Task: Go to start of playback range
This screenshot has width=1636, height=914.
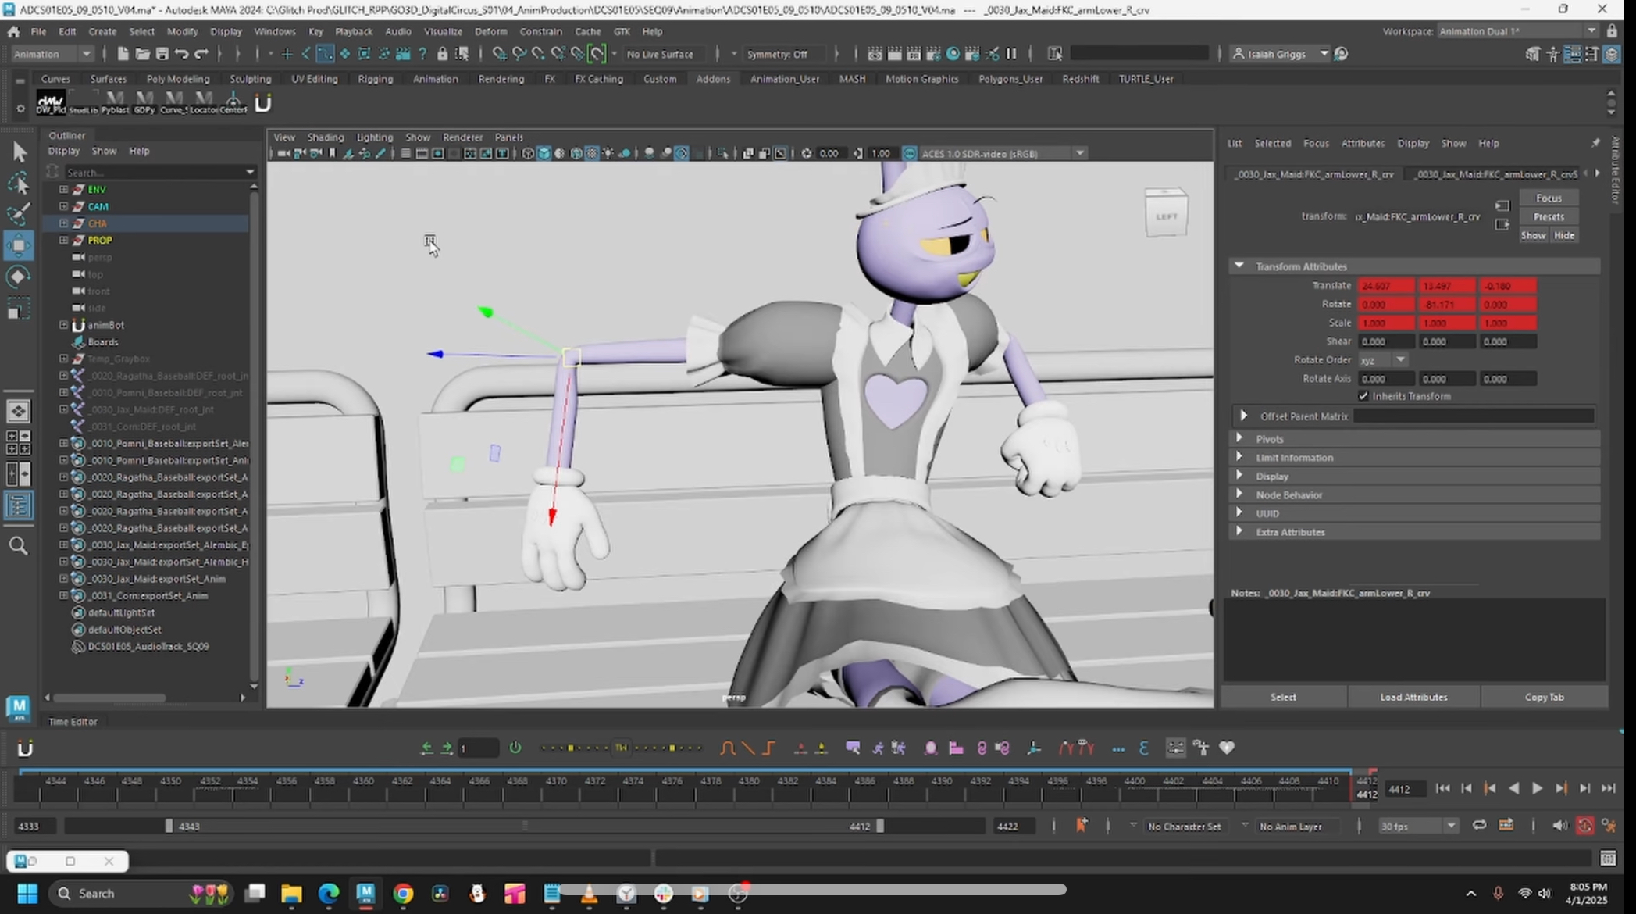Action: tap(1442, 789)
